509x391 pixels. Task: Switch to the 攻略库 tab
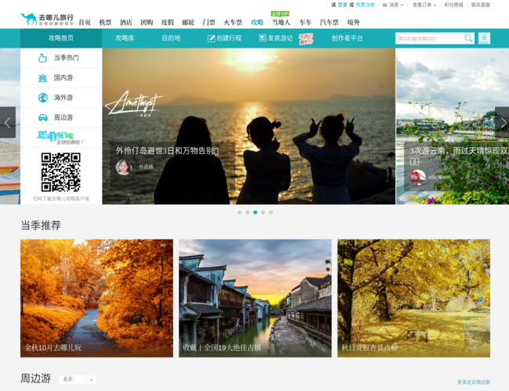coord(125,38)
